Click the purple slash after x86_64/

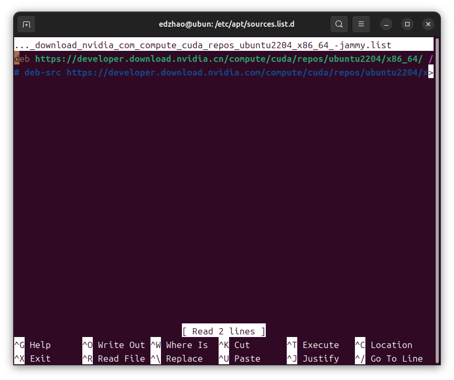coord(431,59)
